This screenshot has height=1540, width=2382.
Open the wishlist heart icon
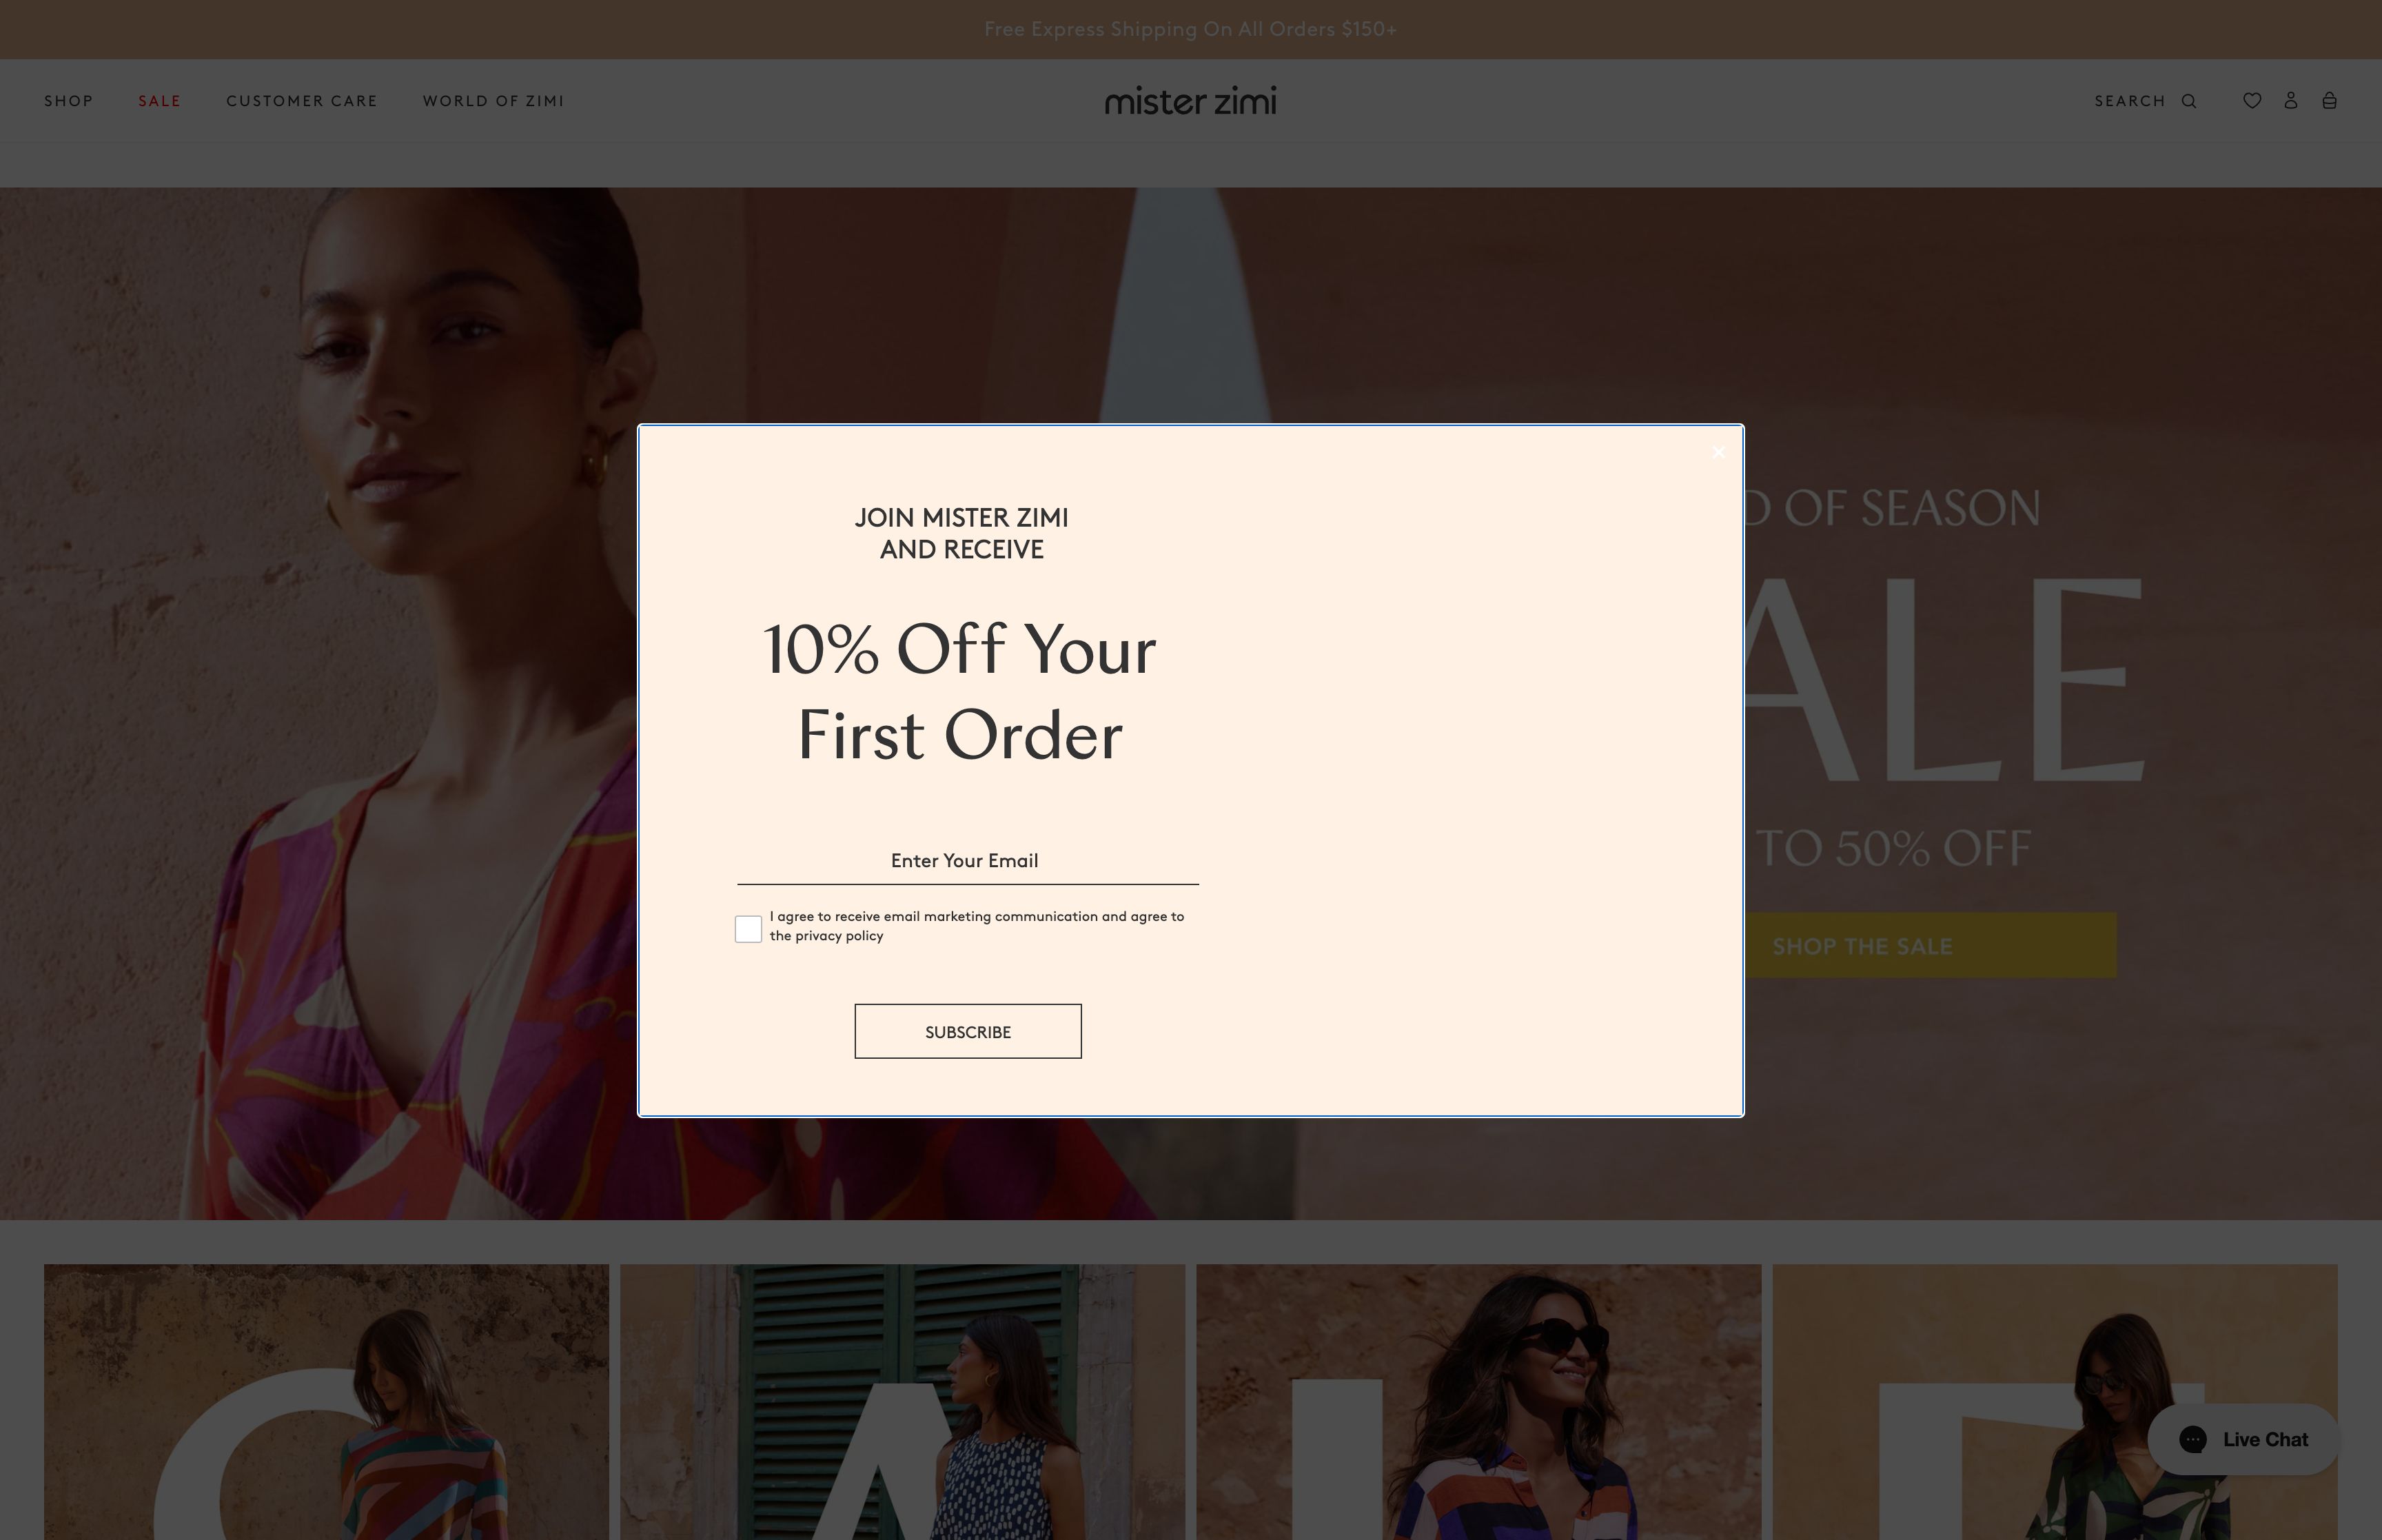[x=2252, y=101]
